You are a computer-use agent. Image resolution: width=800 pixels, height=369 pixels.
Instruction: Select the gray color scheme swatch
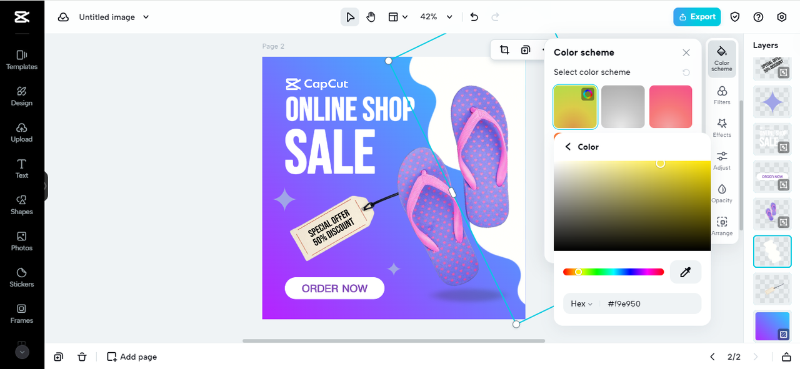click(x=623, y=107)
